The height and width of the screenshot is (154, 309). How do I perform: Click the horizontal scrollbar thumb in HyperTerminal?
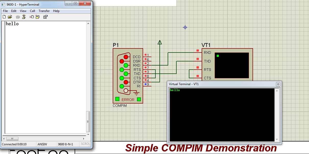coord(12,139)
